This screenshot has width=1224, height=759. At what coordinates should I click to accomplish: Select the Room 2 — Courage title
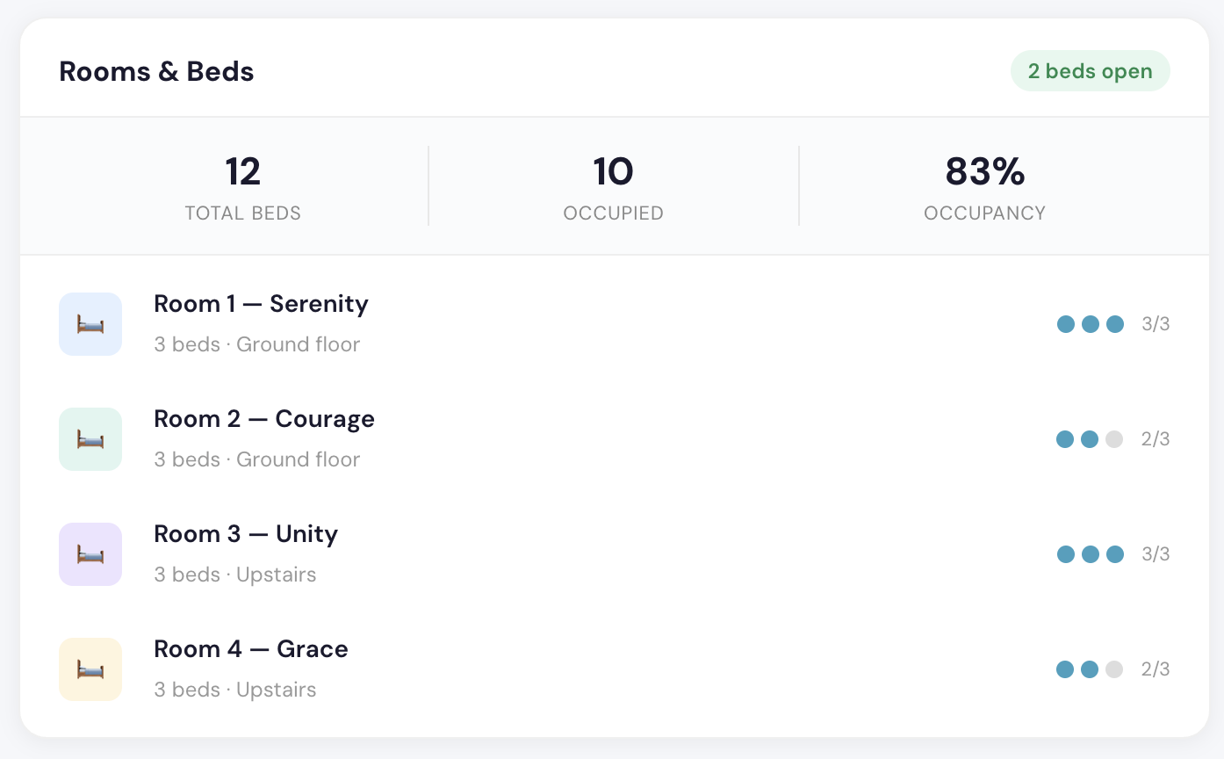click(264, 419)
